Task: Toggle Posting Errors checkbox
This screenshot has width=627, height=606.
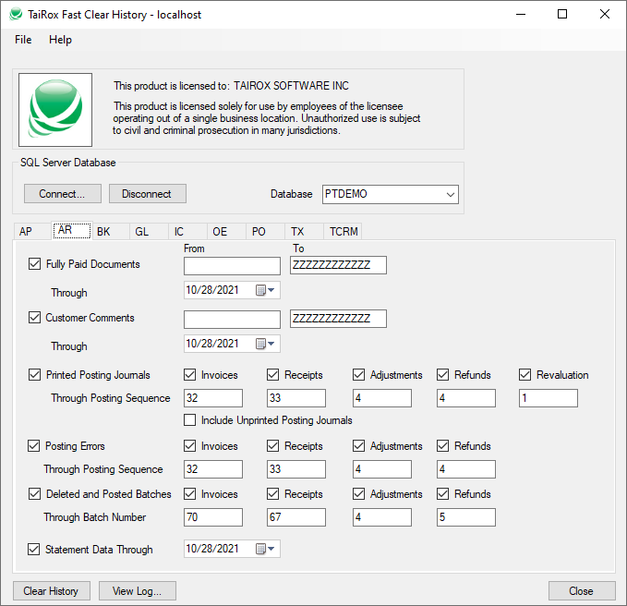Action: tap(33, 445)
